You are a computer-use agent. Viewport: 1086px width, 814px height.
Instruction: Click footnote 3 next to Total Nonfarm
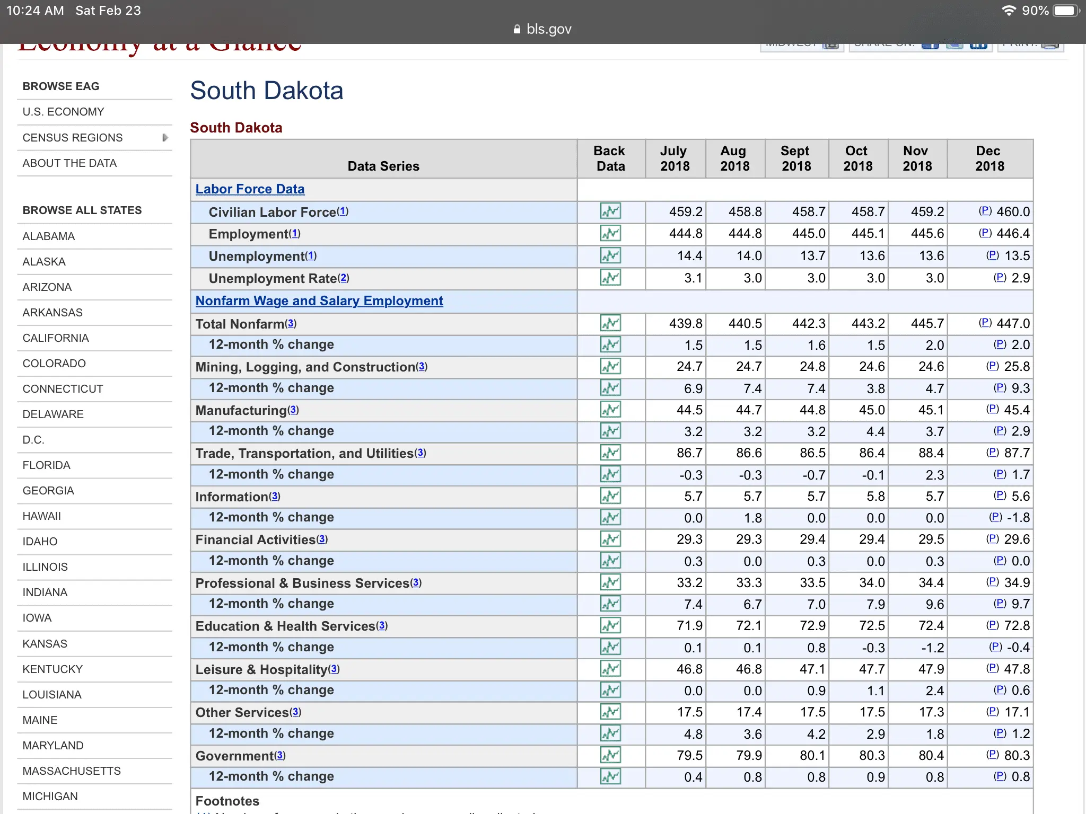coord(291,323)
